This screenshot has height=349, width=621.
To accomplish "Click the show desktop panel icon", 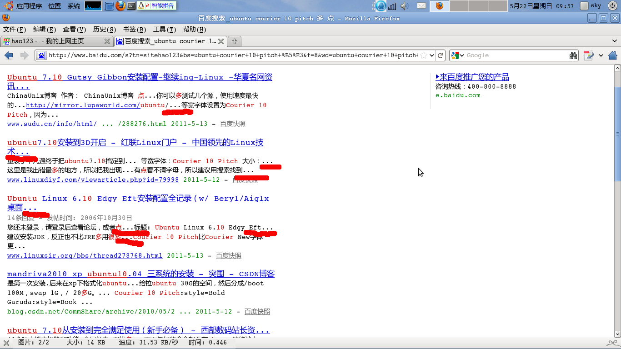I will pyautogui.click(x=109, y=6).
